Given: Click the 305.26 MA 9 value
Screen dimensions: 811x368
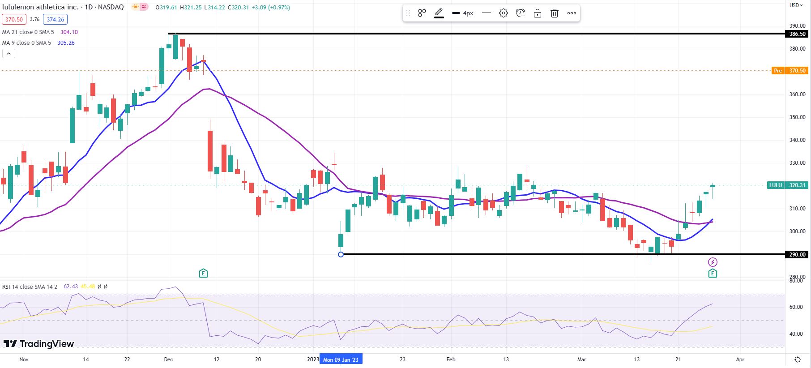Looking at the screenshot, I should (66, 43).
